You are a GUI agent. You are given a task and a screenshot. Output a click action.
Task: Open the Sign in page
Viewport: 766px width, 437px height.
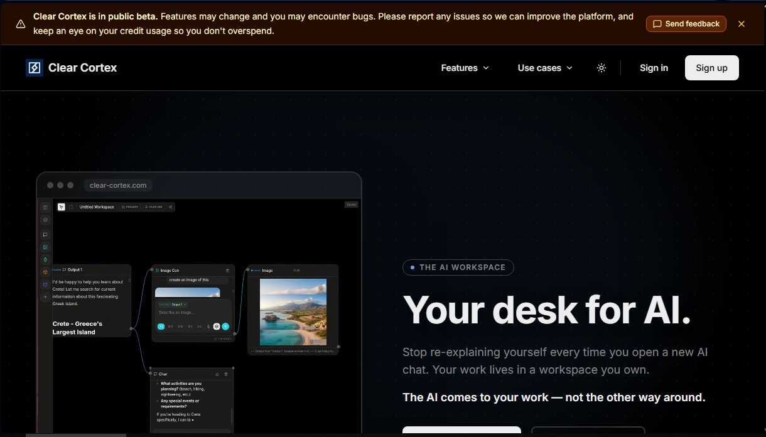[654, 68]
